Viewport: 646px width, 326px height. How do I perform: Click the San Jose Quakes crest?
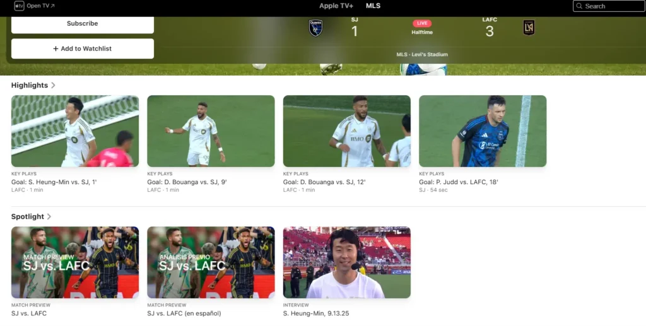[315, 28]
